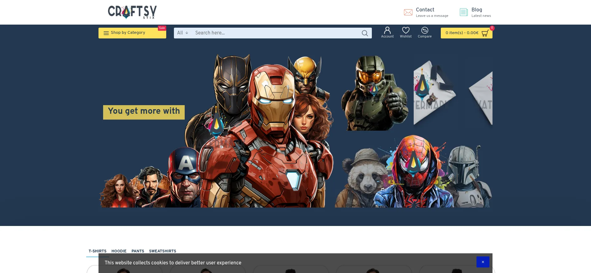Click the hamburger menu icon

coord(106,33)
